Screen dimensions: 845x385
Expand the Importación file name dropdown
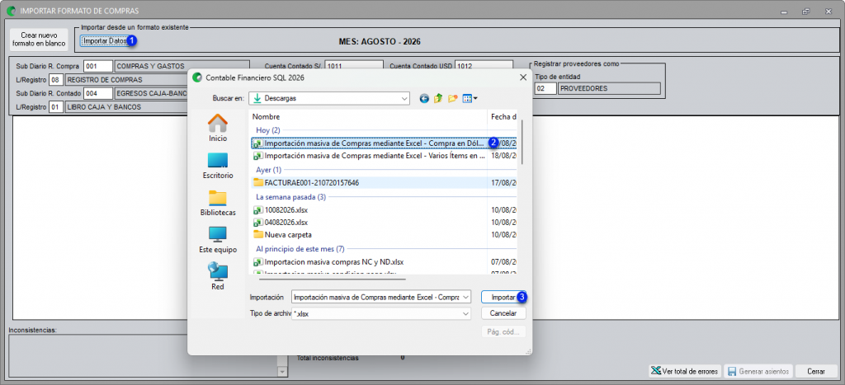click(465, 298)
